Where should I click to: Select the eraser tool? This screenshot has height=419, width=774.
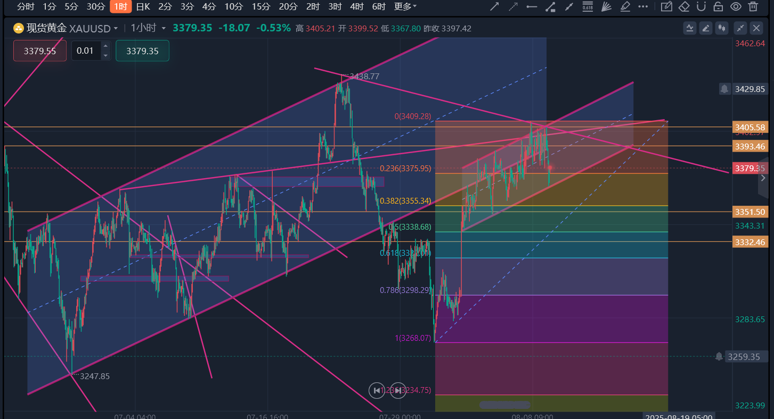684,7
